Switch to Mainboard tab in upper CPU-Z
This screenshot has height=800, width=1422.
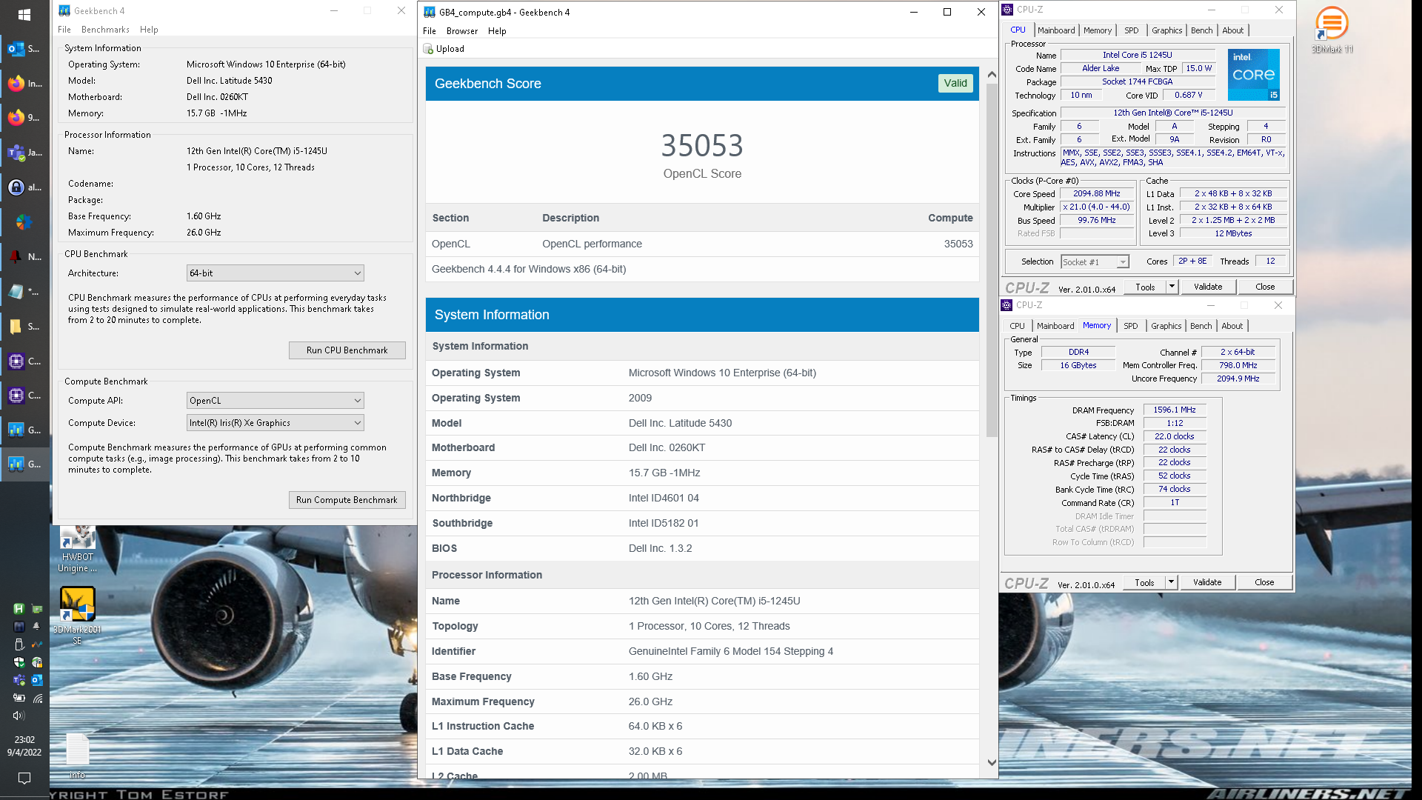tap(1056, 30)
